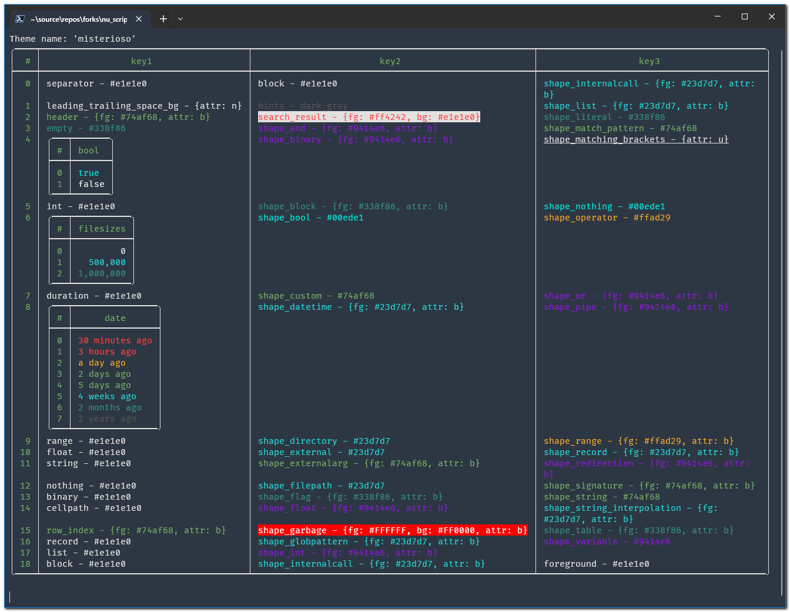790x612 pixels.
Task: Click the 'shape_binary' purple line
Action: tap(356, 139)
